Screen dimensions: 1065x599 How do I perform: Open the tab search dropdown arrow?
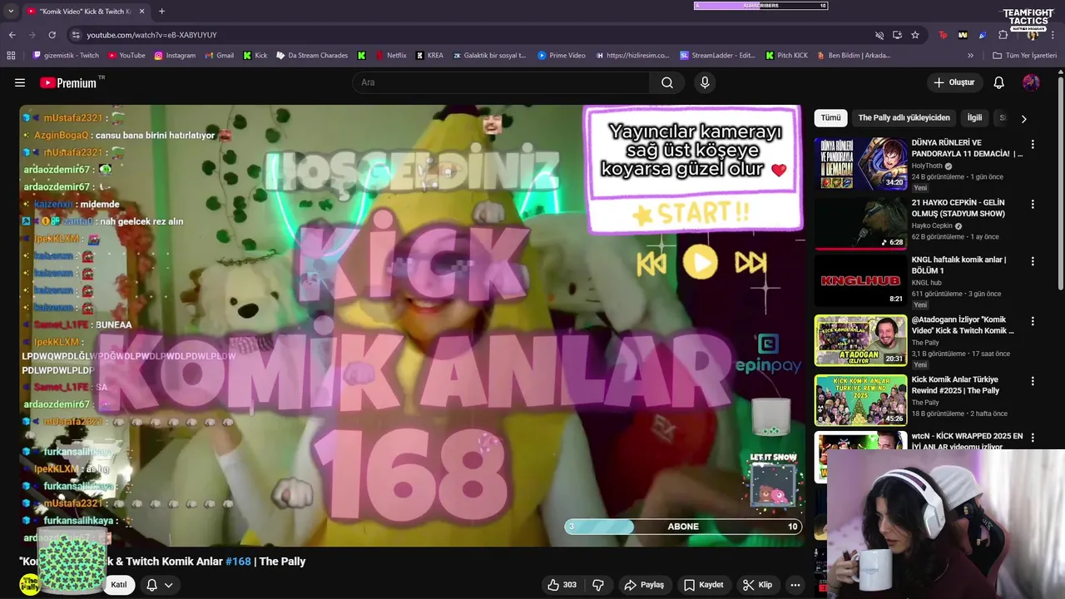pos(10,12)
